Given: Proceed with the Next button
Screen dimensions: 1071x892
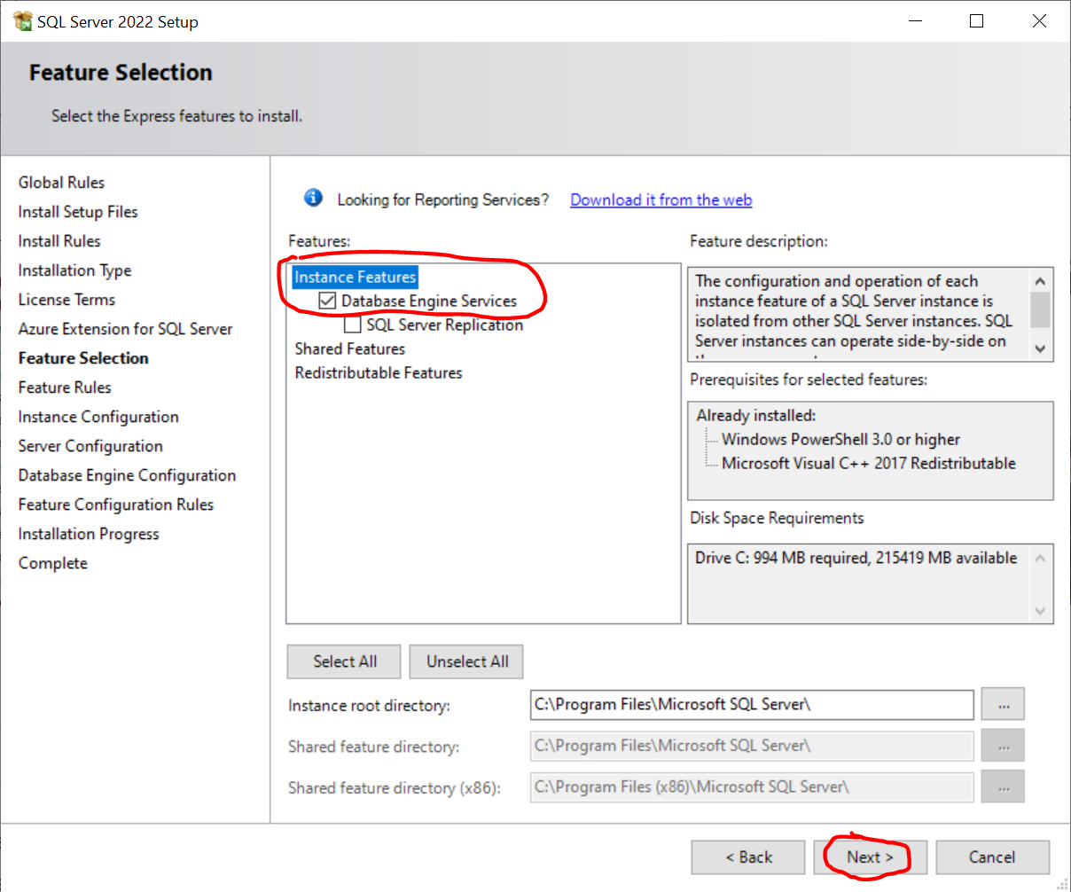Looking at the screenshot, I should click(870, 857).
